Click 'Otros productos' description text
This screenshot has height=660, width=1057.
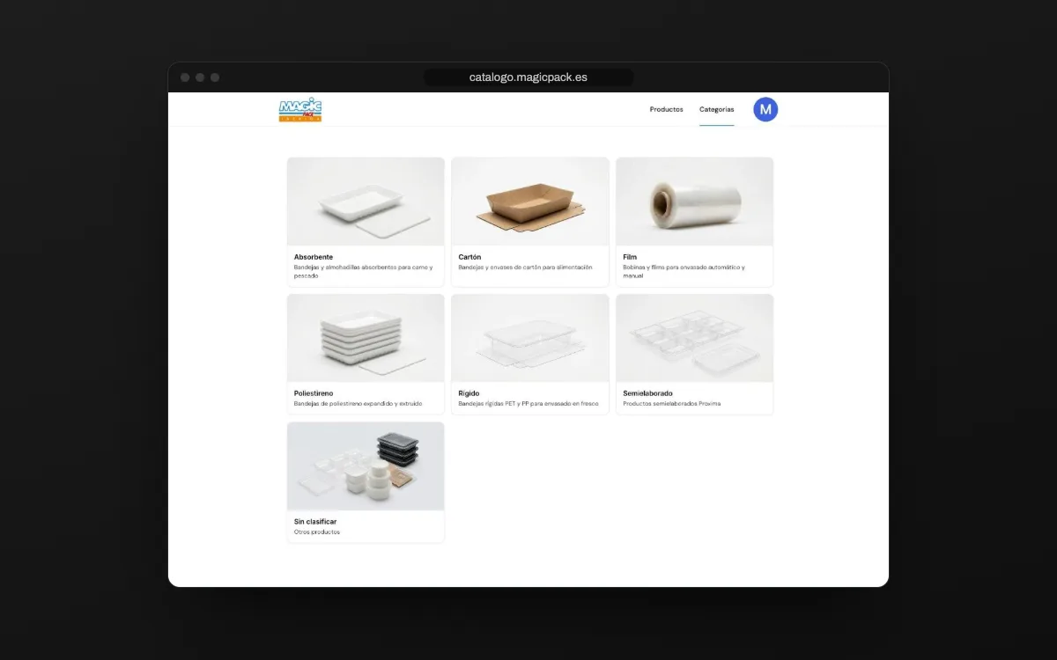coord(317,532)
